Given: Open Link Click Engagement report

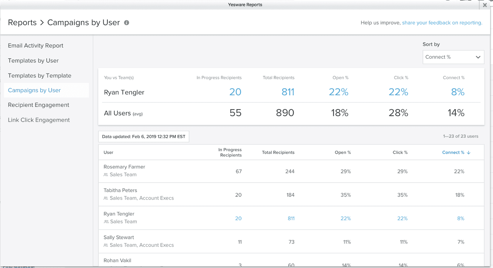Looking at the screenshot, I should click(39, 120).
